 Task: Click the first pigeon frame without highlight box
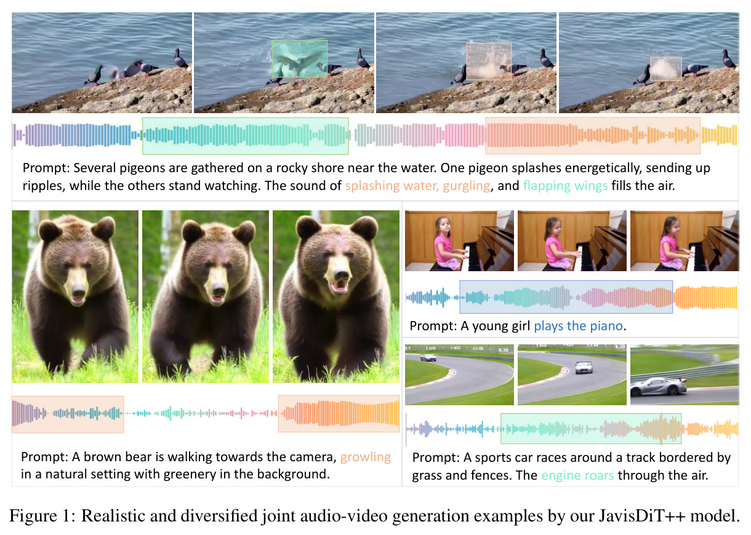coord(102,62)
